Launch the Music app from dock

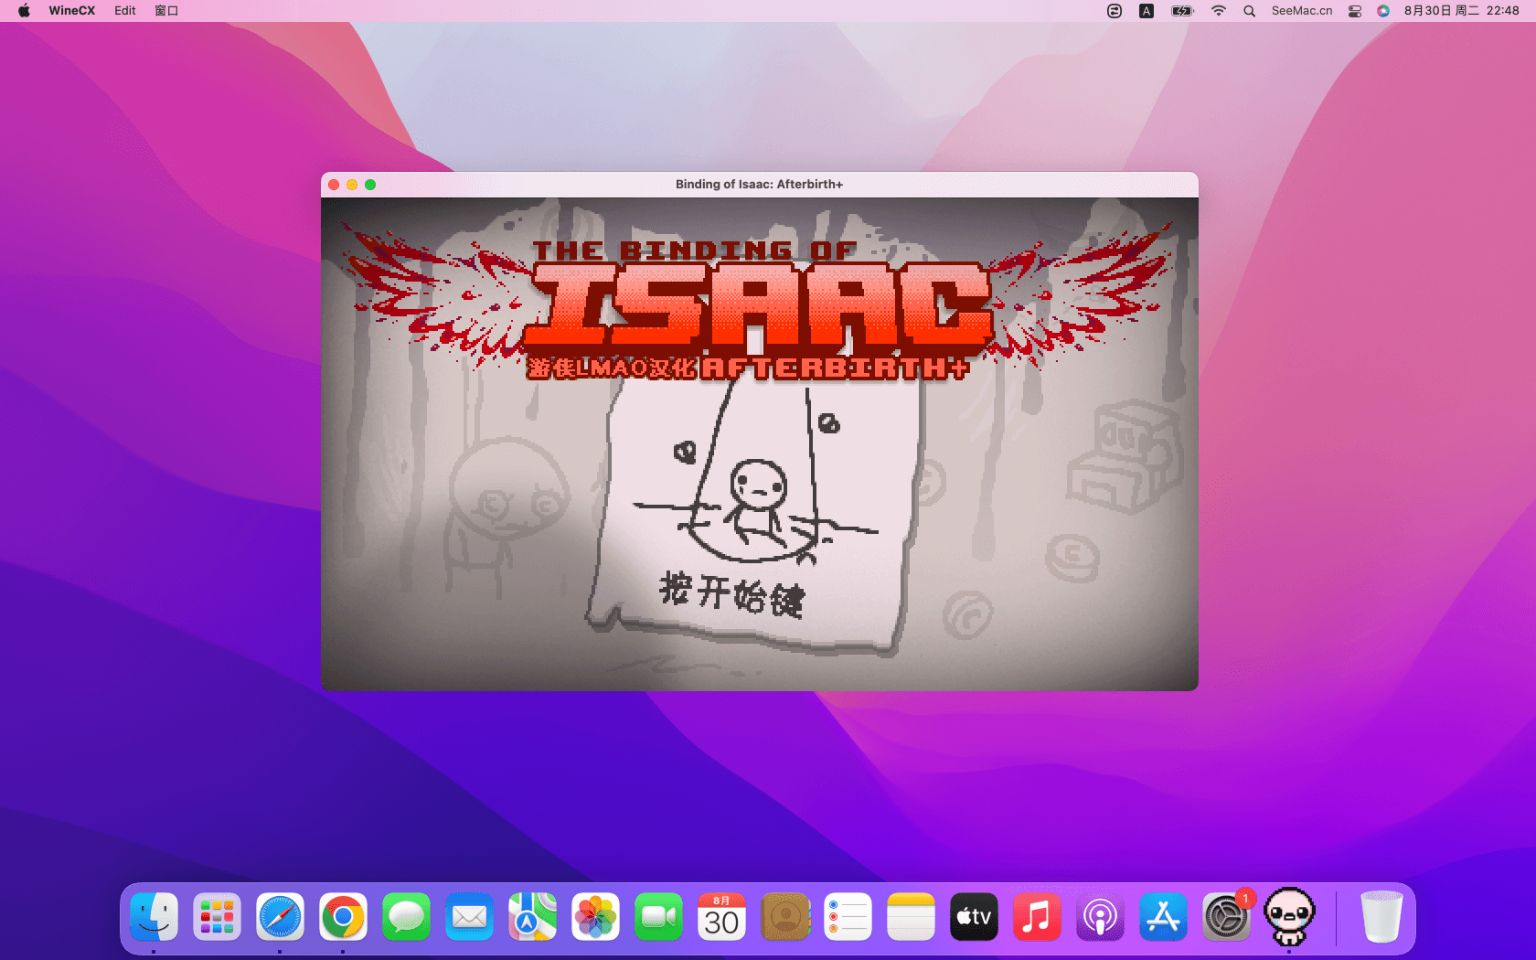click(x=1037, y=917)
